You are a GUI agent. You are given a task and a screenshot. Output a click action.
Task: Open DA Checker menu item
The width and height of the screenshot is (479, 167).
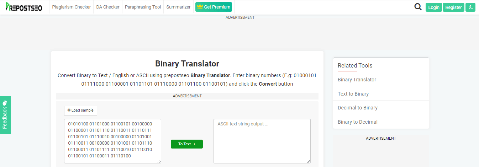pyautogui.click(x=108, y=7)
